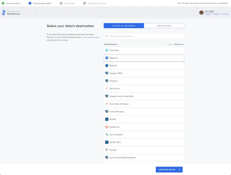Screen dimensions: 231x175
Task: Click the Select data step circle
Action: [61, 3]
